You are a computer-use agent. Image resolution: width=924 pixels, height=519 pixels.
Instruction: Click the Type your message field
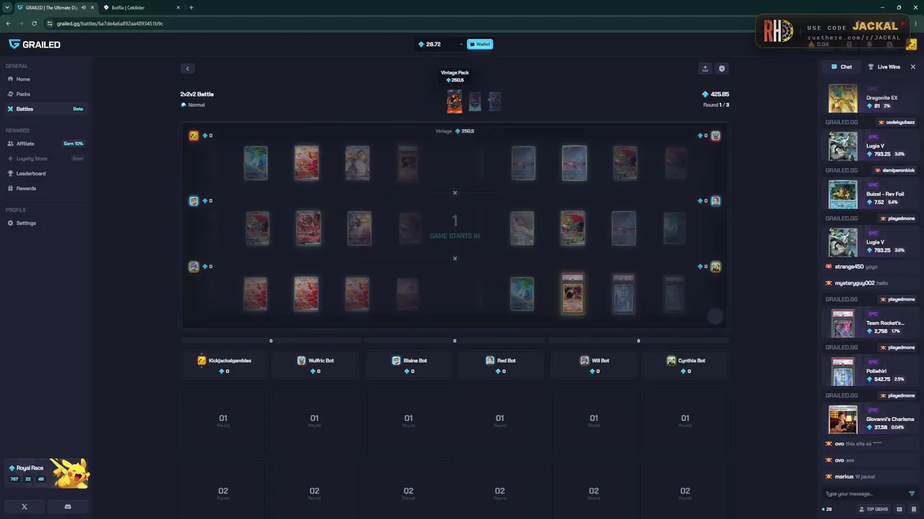pyautogui.click(x=864, y=494)
